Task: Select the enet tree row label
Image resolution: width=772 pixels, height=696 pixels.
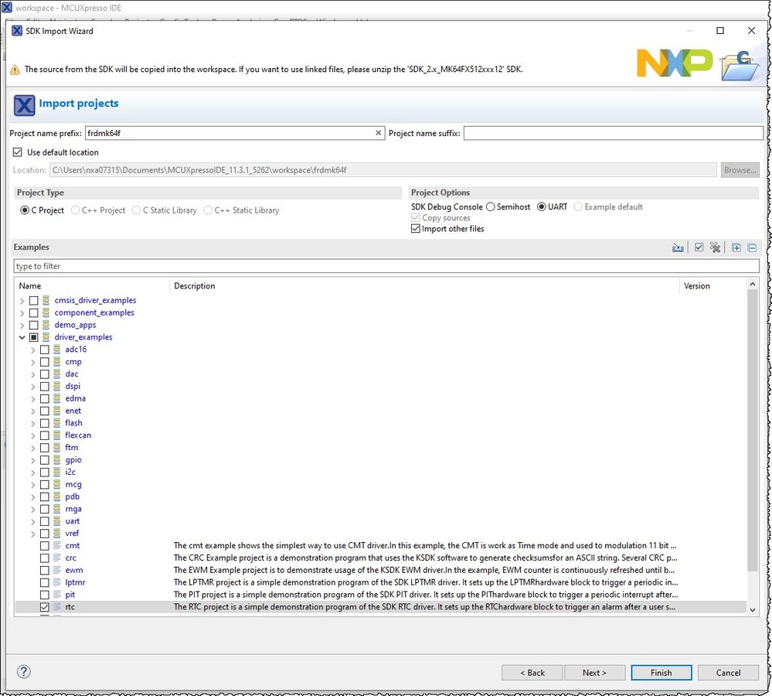Action: click(x=73, y=411)
